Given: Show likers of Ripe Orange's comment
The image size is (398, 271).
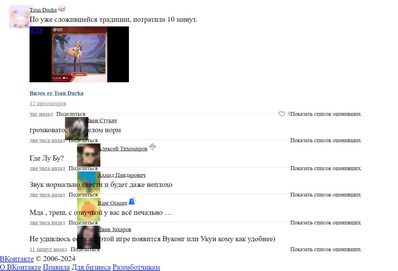Looking at the screenshot, I should click(326, 223).
